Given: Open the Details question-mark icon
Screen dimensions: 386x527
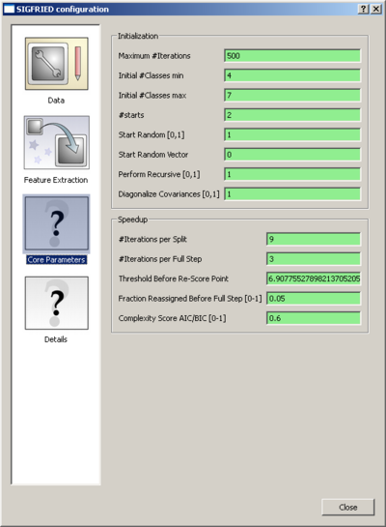Looking at the screenshot, I should (x=56, y=303).
